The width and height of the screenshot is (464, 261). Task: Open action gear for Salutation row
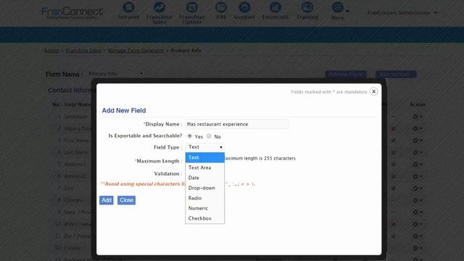(x=418, y=117)
